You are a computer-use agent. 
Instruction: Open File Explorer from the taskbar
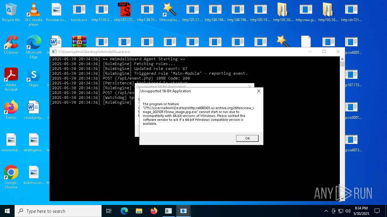pos(139,211)
